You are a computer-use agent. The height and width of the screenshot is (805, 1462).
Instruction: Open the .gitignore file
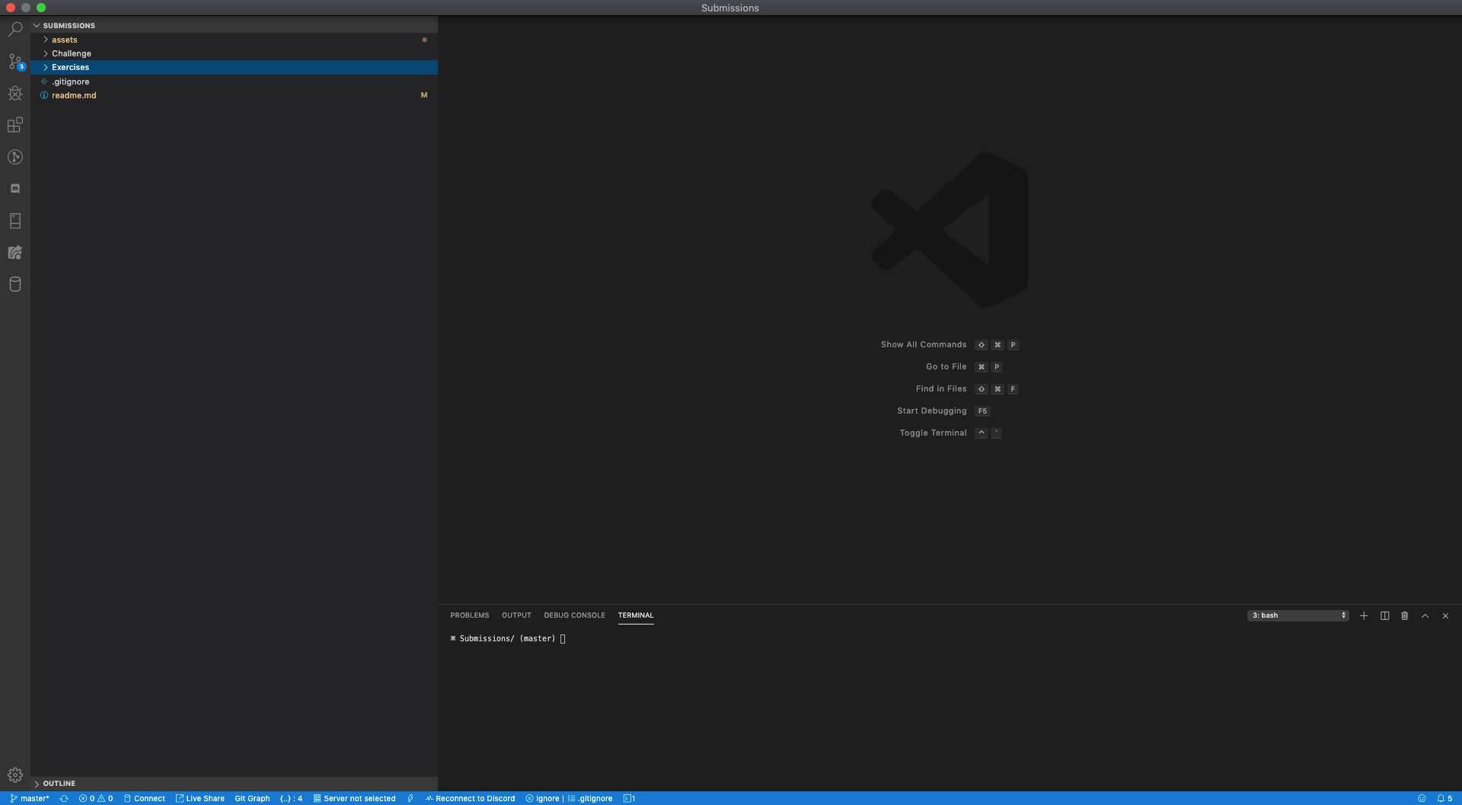click(234, 81)
